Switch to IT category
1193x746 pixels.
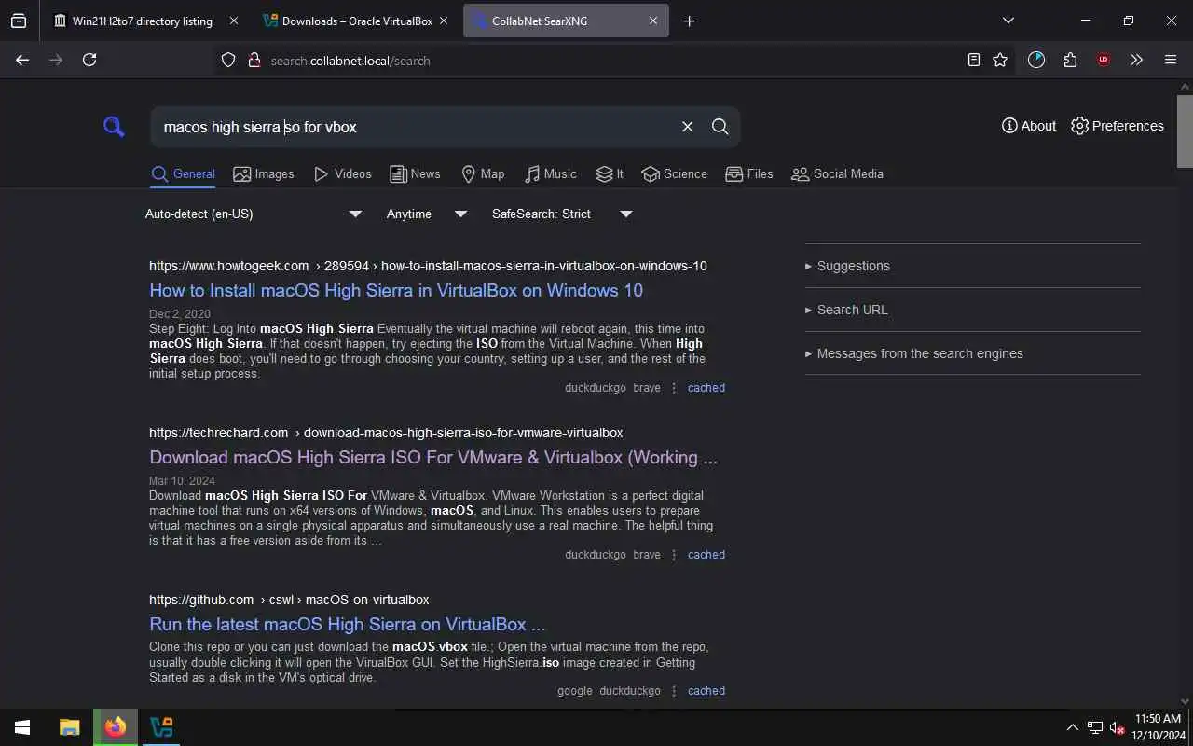610,173
